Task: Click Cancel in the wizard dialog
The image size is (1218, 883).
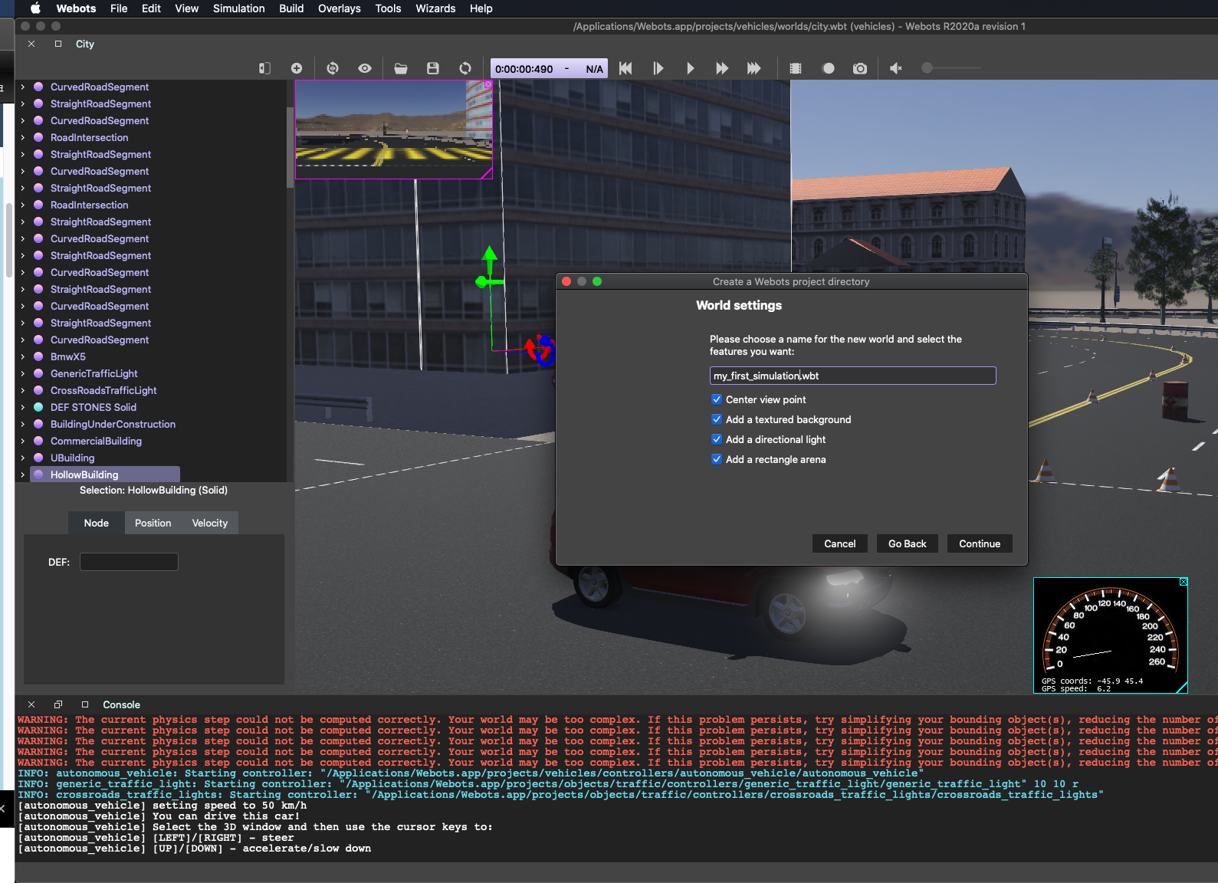Action: (x=839, y=543)
